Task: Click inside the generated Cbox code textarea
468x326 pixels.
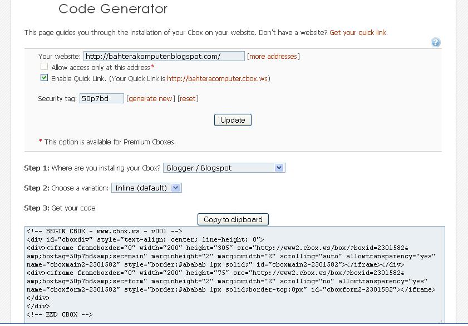Action: 235,274
